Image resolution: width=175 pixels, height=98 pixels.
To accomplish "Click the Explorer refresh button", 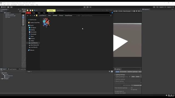I will 79,16.
